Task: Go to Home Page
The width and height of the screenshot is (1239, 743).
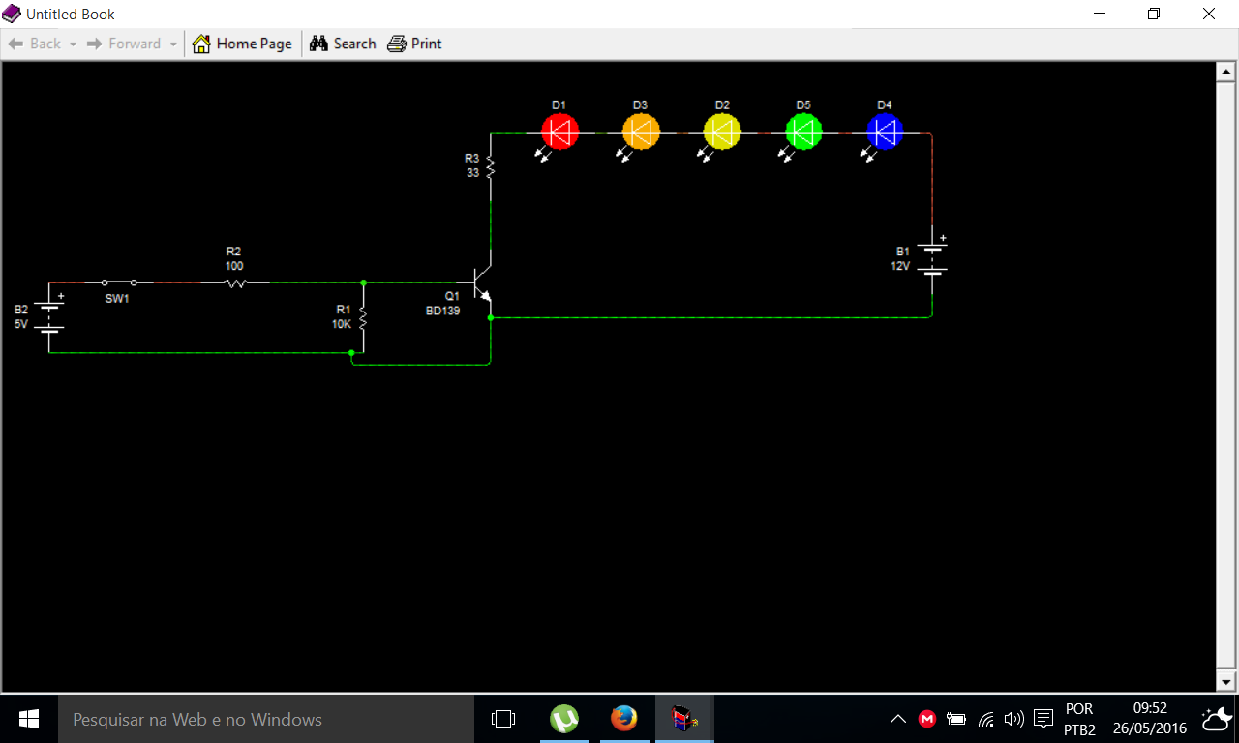Action: tap(242, 44)
